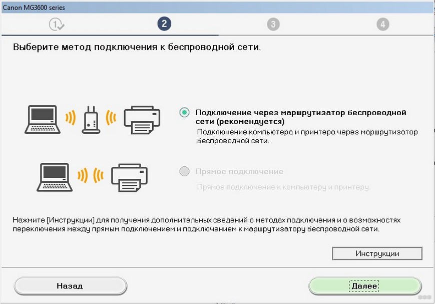Click the 'Подключение через маршрутизатор' option label
The height and width of the screenshot is (304, 435).
[300, 117]
